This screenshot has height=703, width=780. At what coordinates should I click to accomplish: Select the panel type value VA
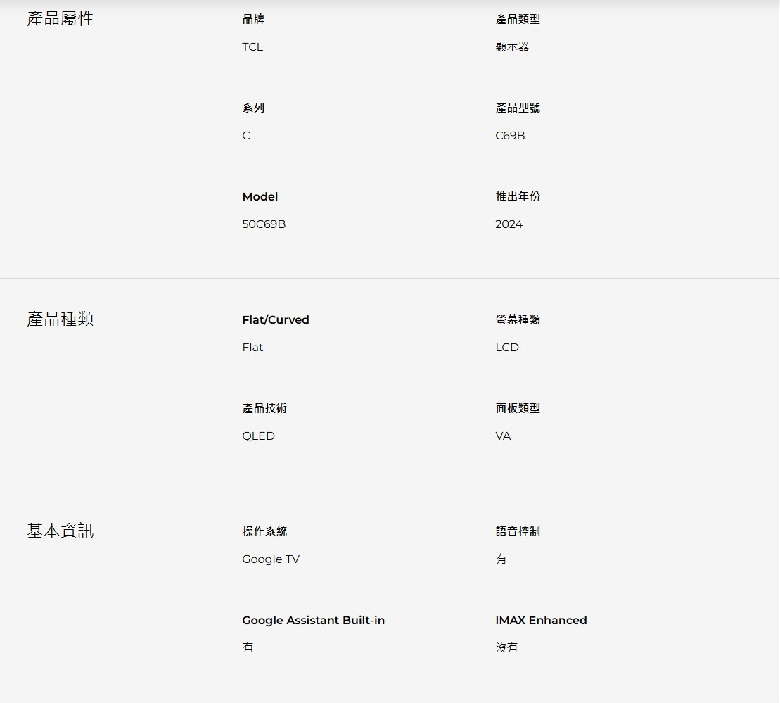504,436
